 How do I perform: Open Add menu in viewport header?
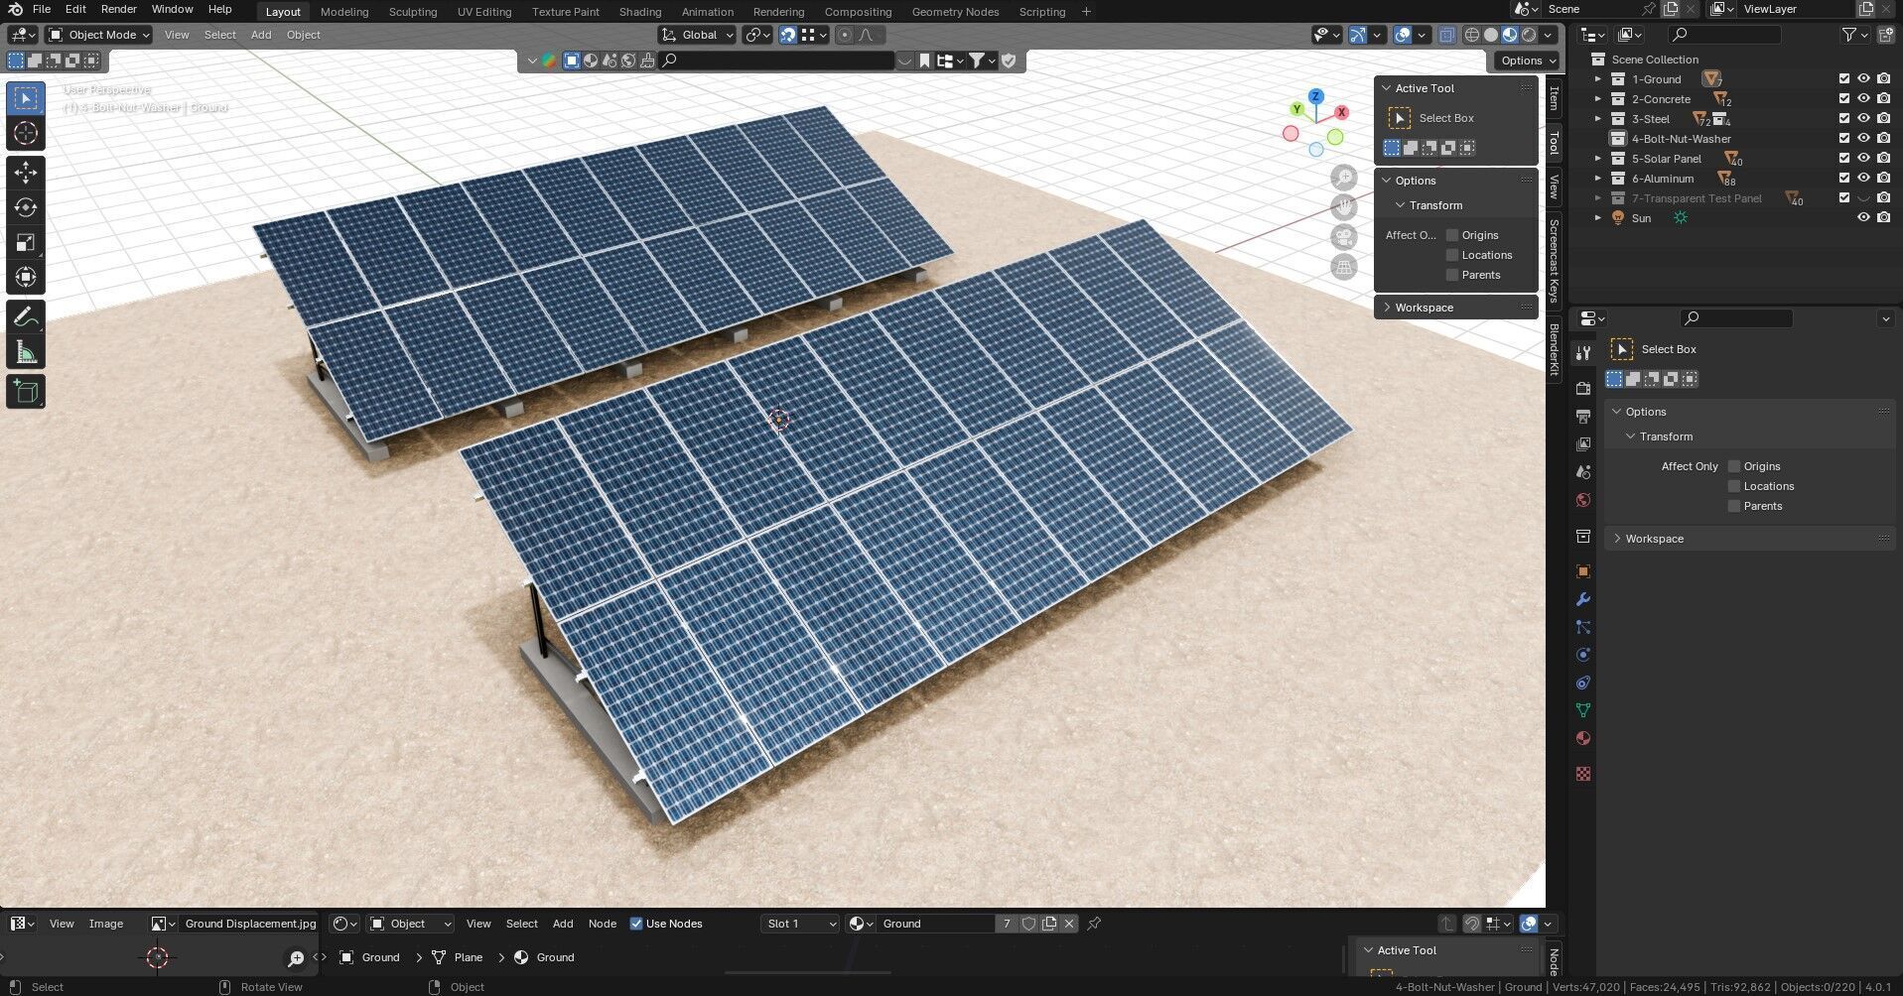click(x=261, y=35)
